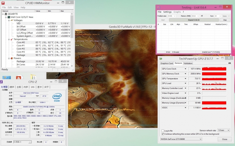The height and width of the screenshot is (146, 235).
Task: Click the LinX title bar app icon
Action: pyautogui.click(x=159, y=7)
